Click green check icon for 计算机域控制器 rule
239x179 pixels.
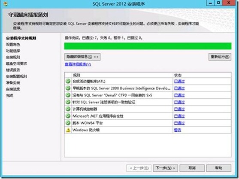coord(68,109)
